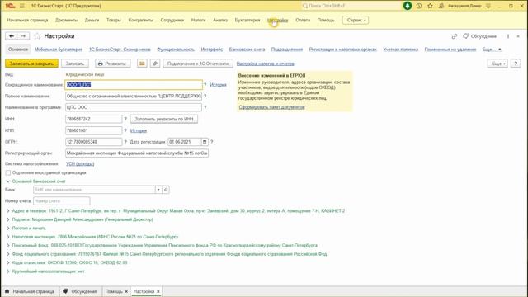Add Настройки to favorites with star
The height and width of the screenshot is (297, 528).
pos(37,36)
